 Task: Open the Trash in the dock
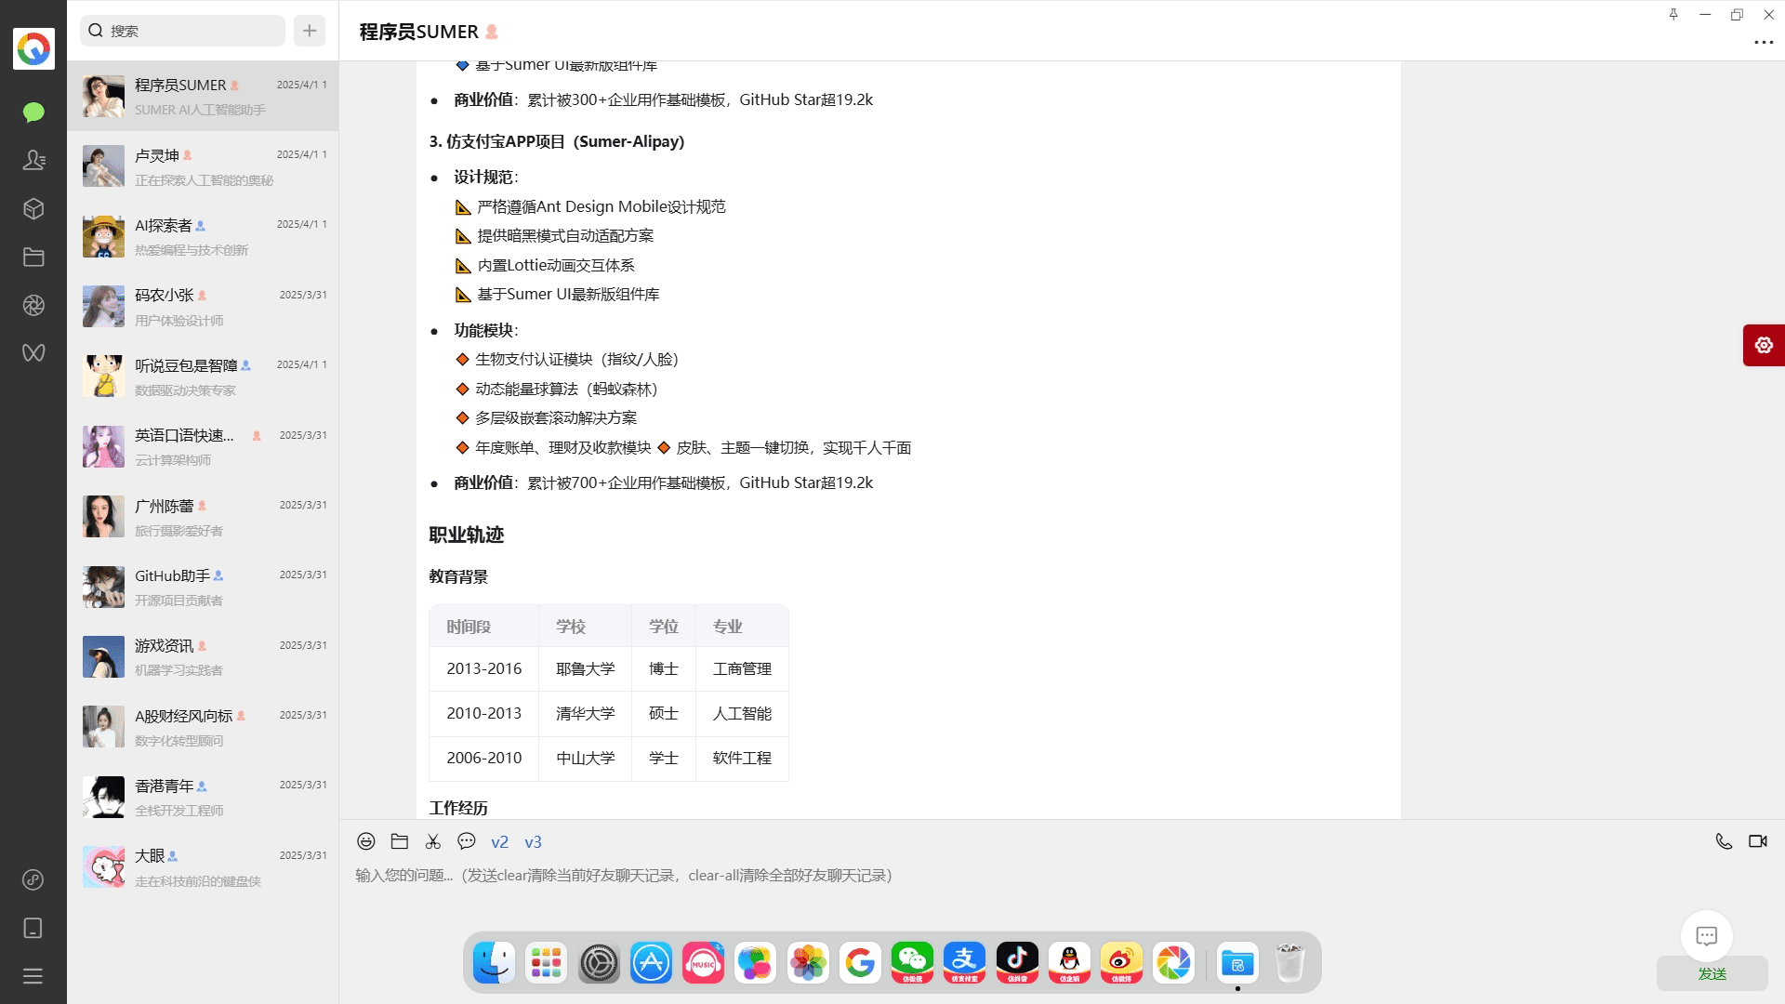(x=1289, y=963)
